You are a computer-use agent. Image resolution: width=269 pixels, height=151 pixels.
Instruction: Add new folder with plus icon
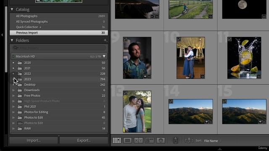pos(105,40)
